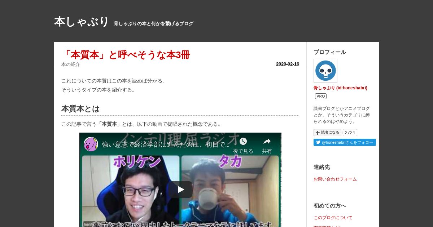Click the プロフィール sidebar heading
Image resolution: width=433 pixels, height=227 pixels.
click(x=330, y=52)
